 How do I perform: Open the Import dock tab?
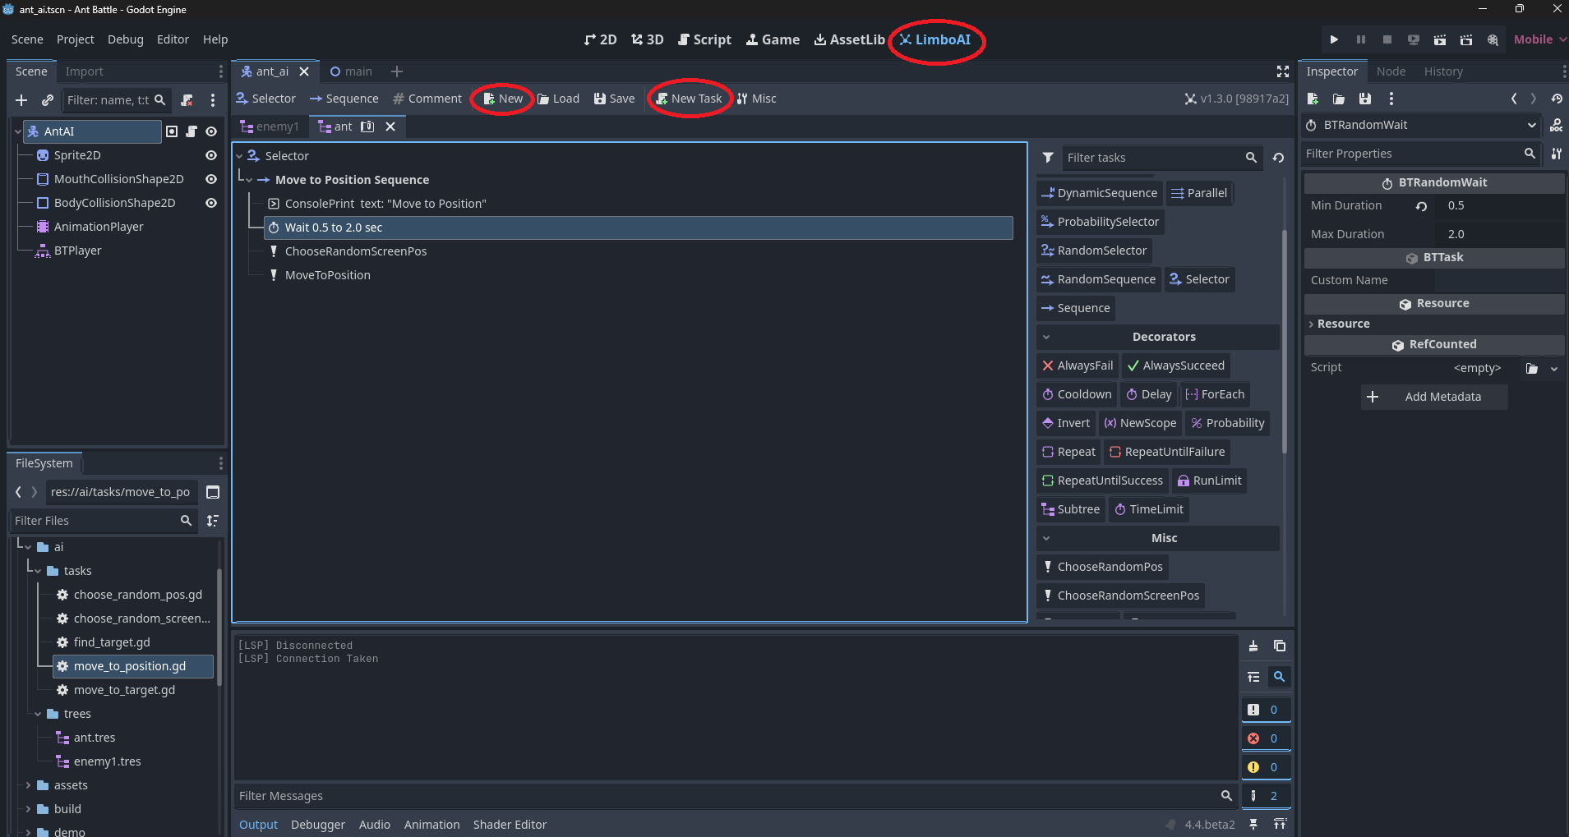click(84, 71)
